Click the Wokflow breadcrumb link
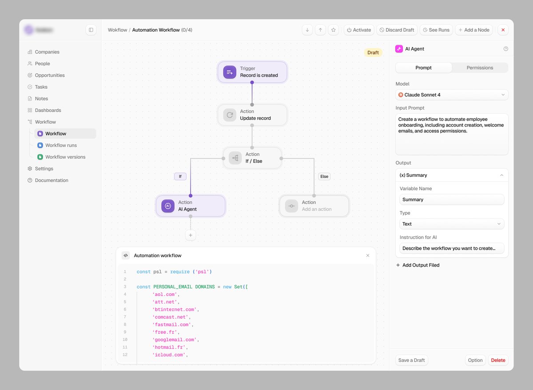 tap(117, 30)
